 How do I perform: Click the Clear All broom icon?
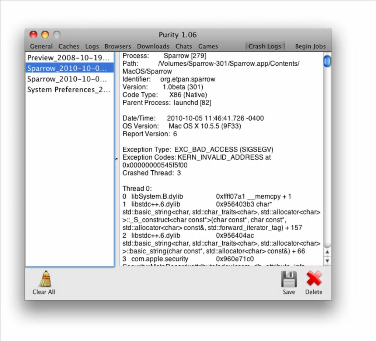pyautogui.click(x=45, y=279)
